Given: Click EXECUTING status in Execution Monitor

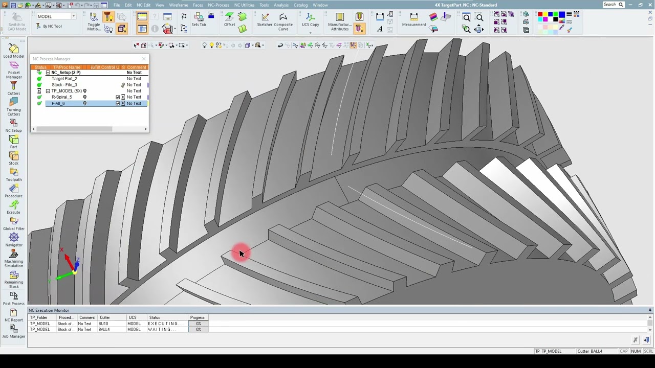Looking at the screenshot, I should coord(167,324).
